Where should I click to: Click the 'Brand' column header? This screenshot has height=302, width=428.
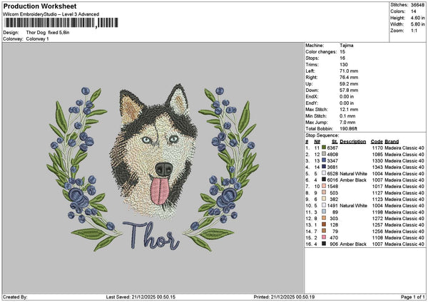(392, 142)
